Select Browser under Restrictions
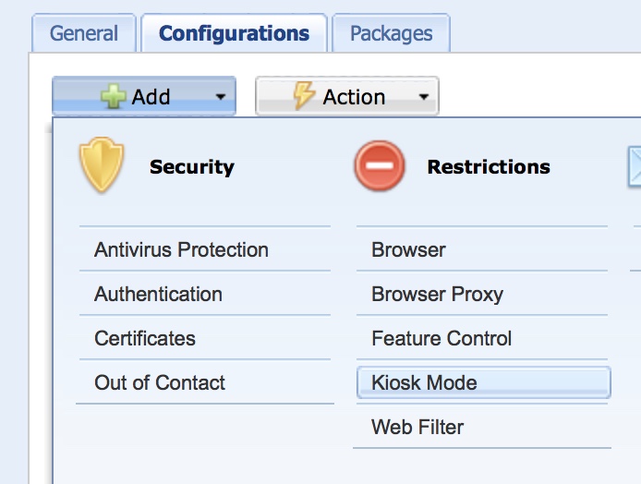 (x=408, y=249)
